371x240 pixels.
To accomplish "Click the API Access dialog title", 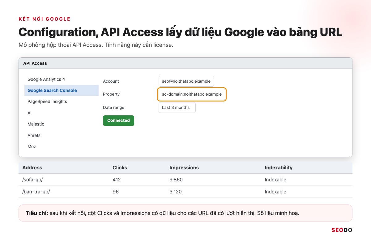I will (x=35, y=63).
